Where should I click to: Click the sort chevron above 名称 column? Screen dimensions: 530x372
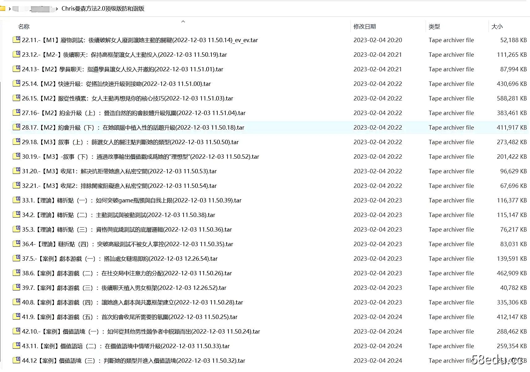pyautogui.click(x=183, y=21)
